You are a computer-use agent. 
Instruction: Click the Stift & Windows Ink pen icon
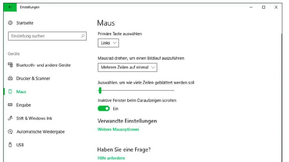tap(10, 118)
